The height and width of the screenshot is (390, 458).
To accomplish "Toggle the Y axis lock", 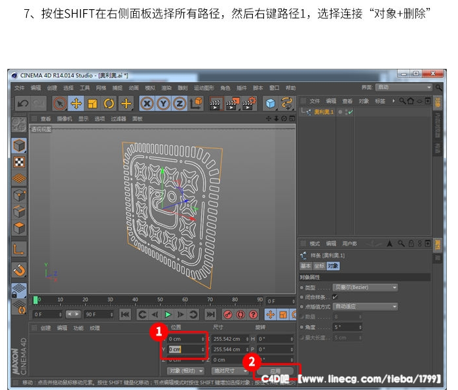I will (163, 104).
